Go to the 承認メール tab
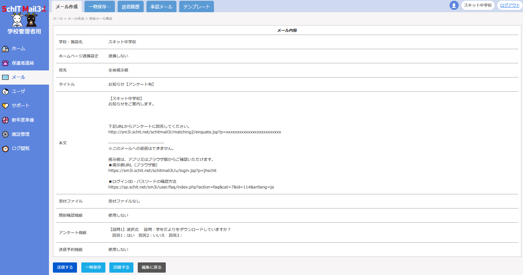The image size is (523, 275). click(161, 7)
